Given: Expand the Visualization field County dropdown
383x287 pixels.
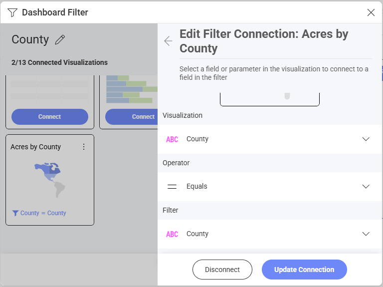Looking at the screenshot, I should pos(366,139).
